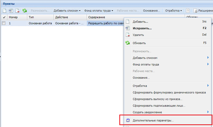Click the gear icon beside Расширение
The image size is (213, 127).
pyautogui.click(x=196, y=11)
